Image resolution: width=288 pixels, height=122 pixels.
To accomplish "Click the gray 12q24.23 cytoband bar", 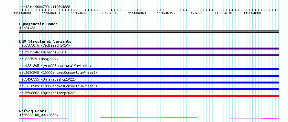I will click(149, 31).
